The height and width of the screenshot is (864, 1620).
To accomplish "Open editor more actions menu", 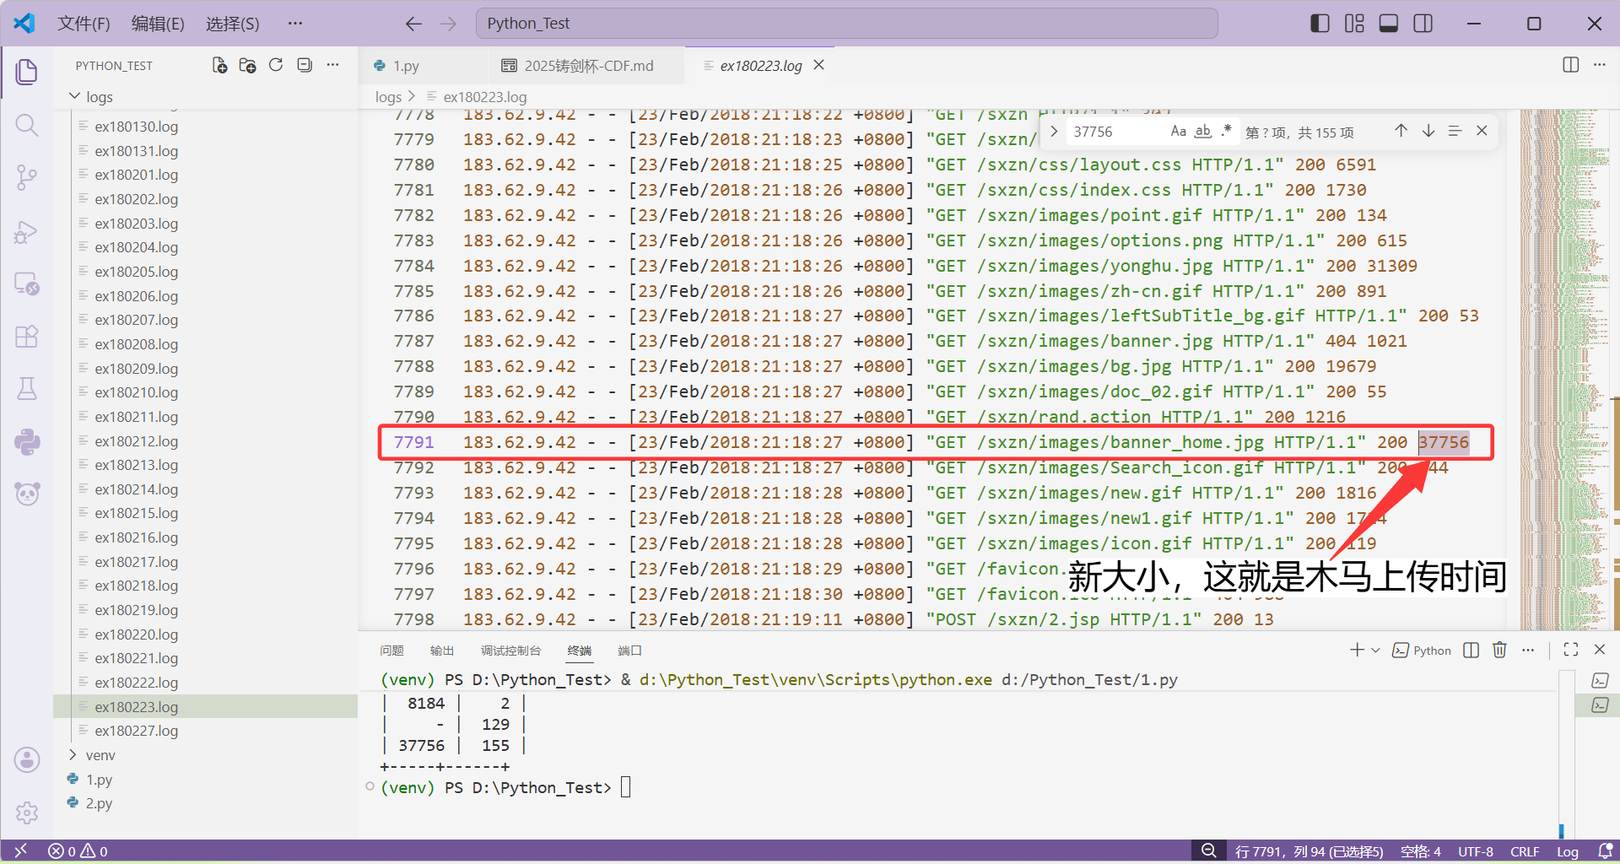I will (x=1600, y=65).
